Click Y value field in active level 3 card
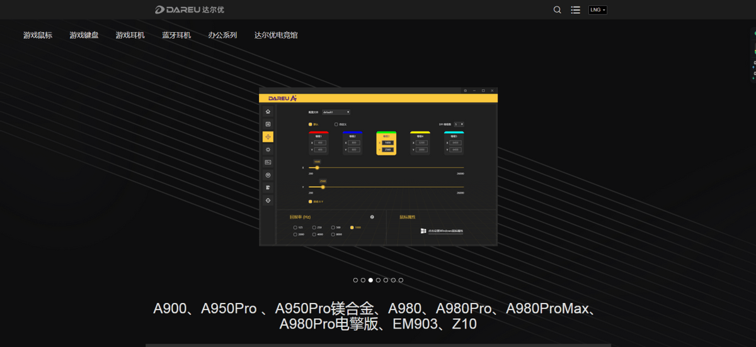 click(x=388, y=150)
